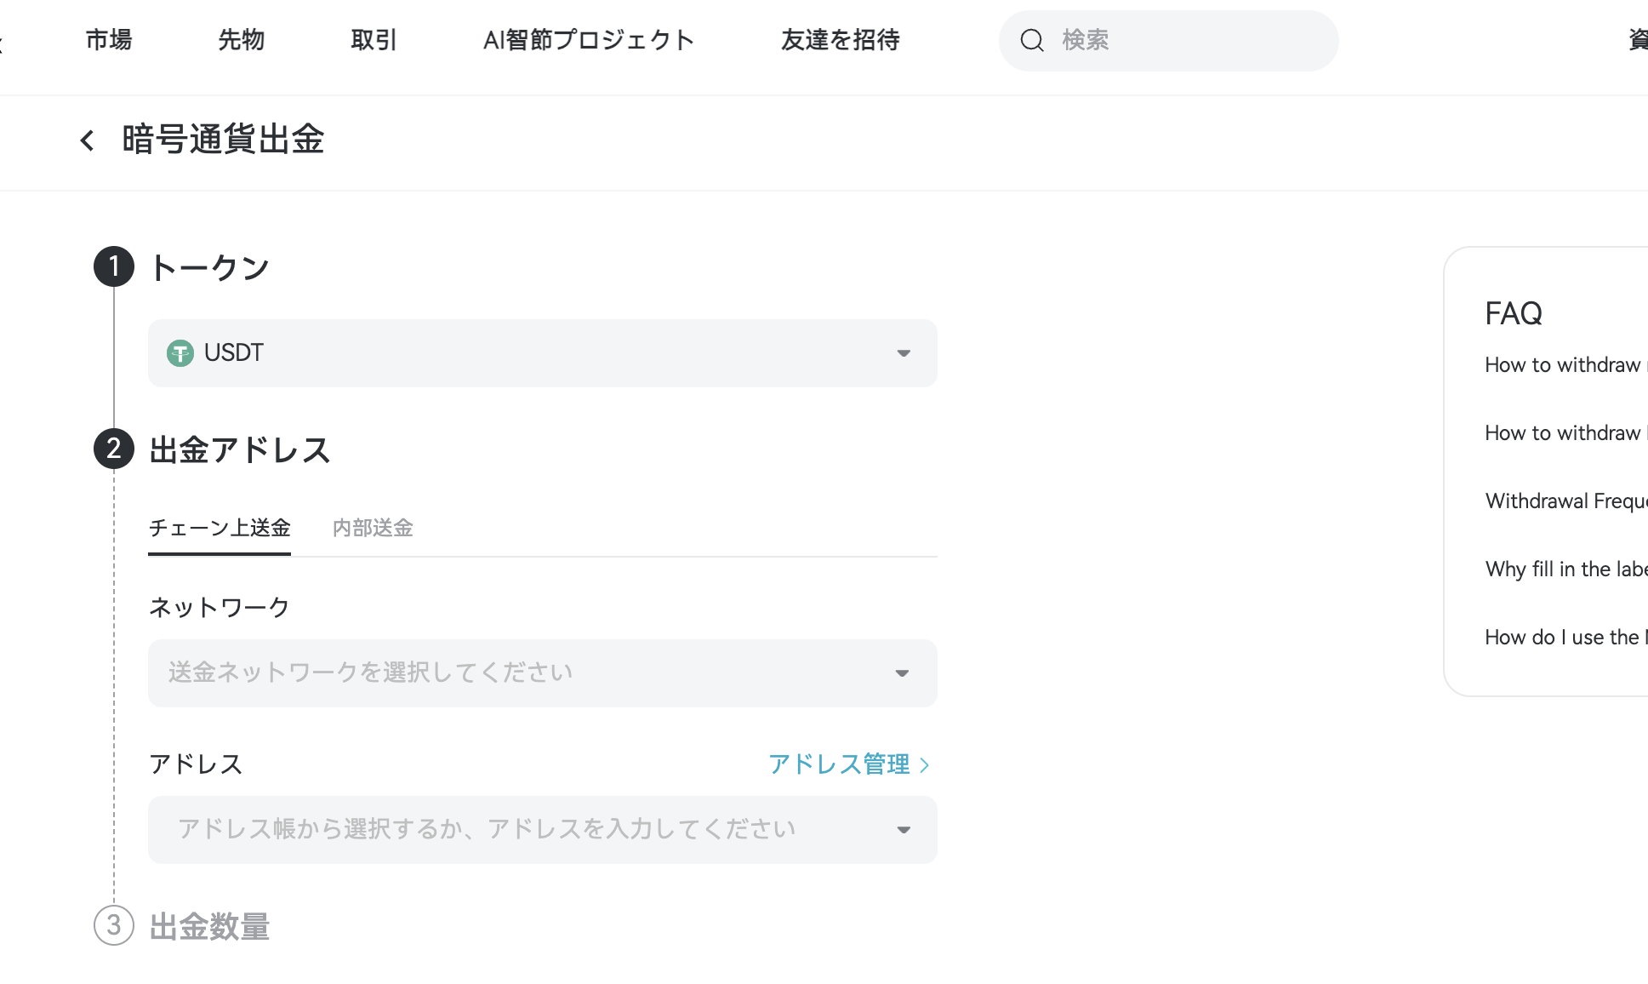Switch to the チェーン上送金 tab
This screenshot has height=984, width=1648.
(x=219, y=528)
